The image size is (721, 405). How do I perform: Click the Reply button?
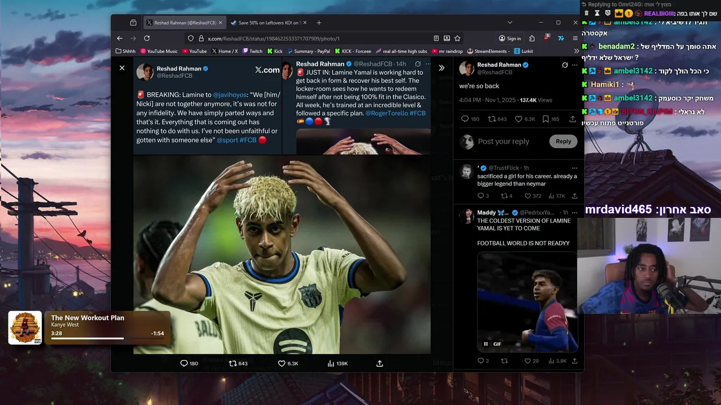pos(563,141)
